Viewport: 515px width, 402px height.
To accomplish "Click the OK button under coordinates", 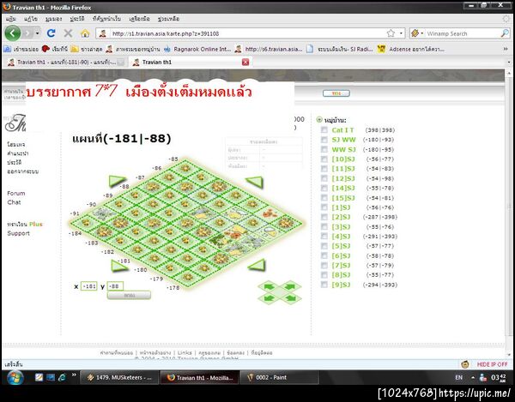I will click(x=129, y=295).
